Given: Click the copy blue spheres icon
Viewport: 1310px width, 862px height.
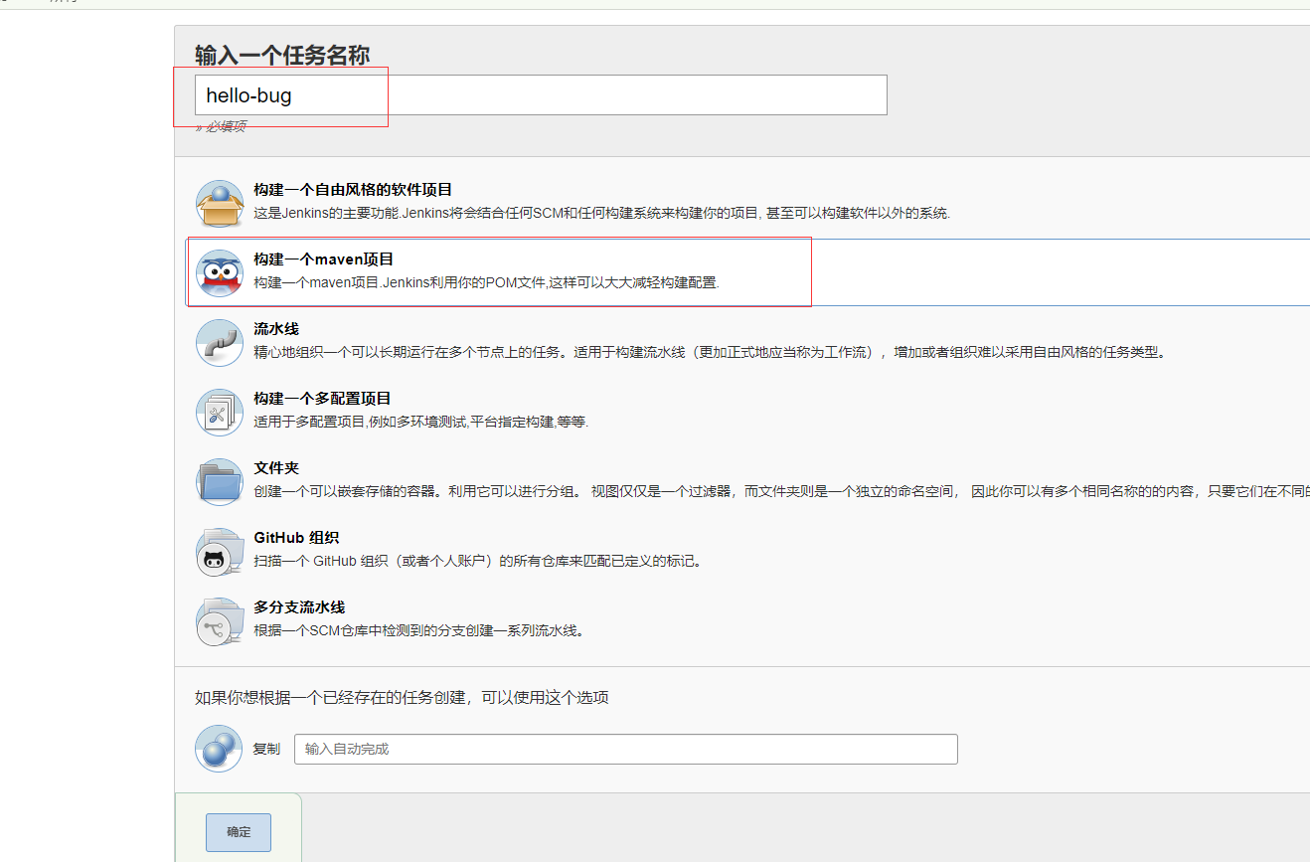Looking at the screenshot, I should [219, 749].
